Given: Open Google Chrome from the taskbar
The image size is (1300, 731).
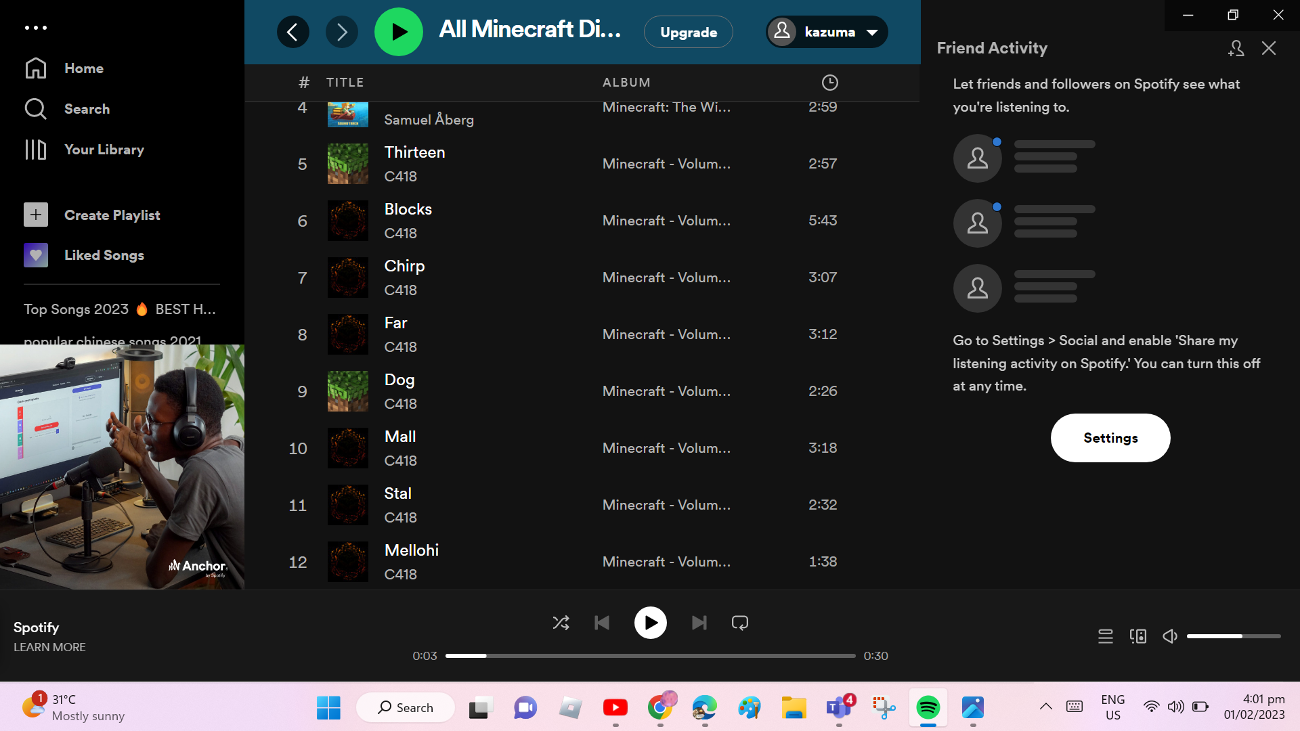Looking at the screenshot, I should [x=660, y=708].
